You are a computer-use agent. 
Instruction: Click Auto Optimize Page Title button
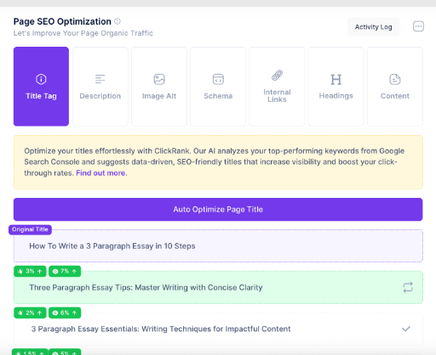click(x=218, y=210)
